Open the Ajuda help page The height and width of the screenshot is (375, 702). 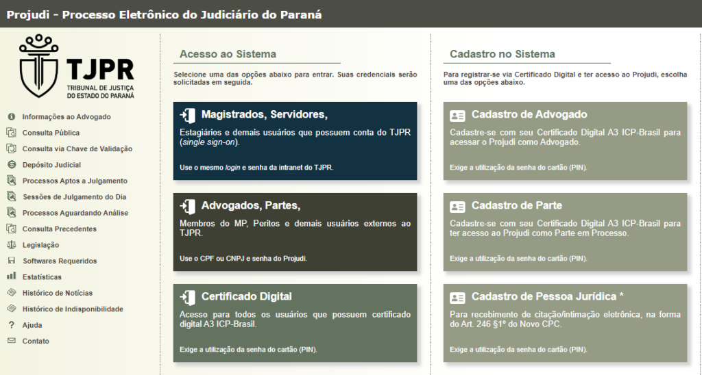pyautogui.click(x=32, y=325)
